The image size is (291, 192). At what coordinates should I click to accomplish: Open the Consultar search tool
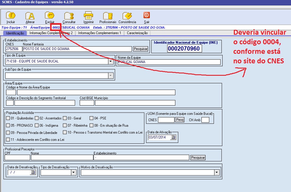[69, 16]
